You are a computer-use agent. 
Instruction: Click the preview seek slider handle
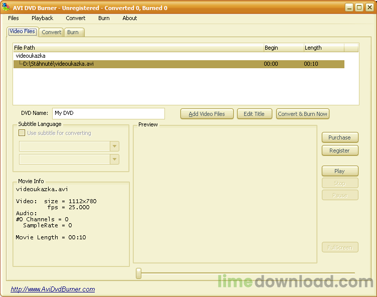click(x=138, y=273)
